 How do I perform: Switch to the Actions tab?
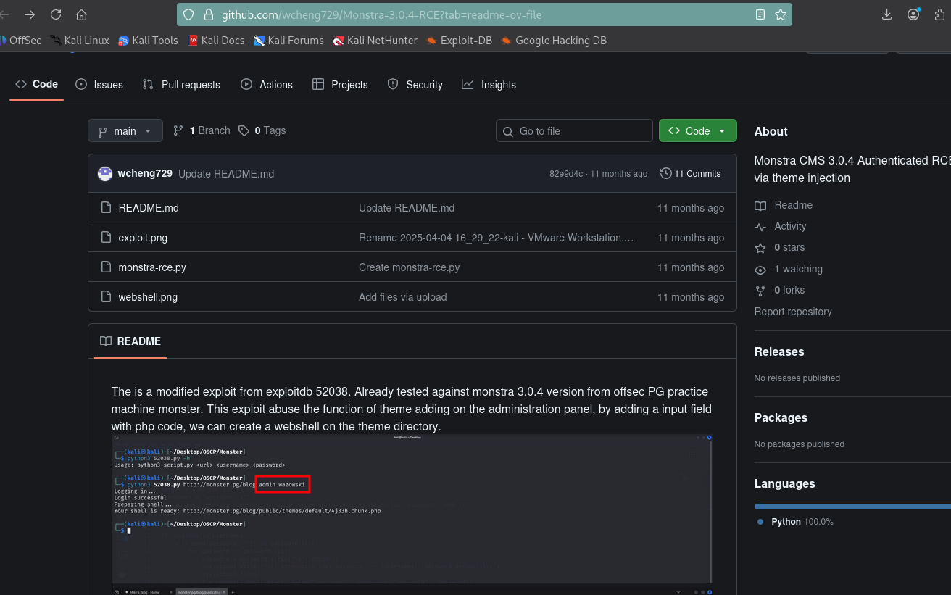pyautogui.click(x=267, y=85)
